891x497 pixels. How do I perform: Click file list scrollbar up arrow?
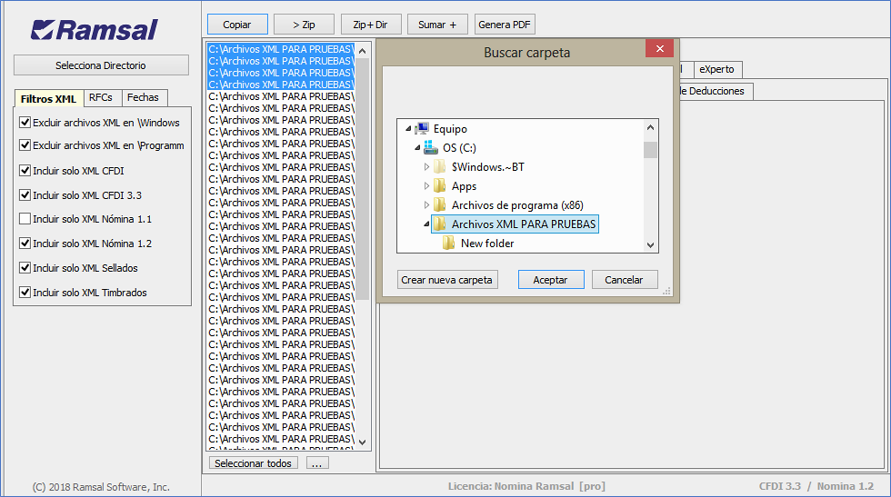[363, 51]
